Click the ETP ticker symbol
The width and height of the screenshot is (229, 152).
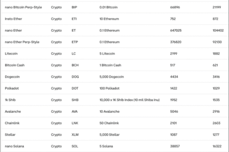[x=74, y=42]
